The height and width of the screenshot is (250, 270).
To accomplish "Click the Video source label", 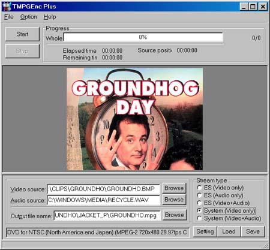I will 28,189.
